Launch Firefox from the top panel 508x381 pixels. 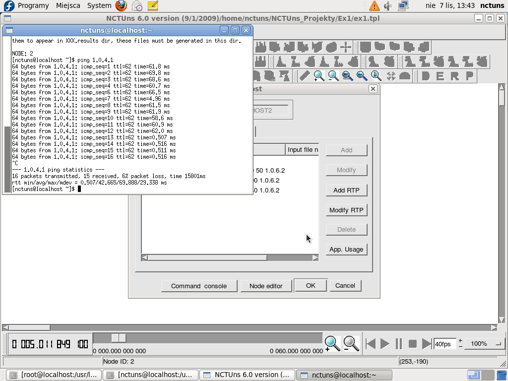[x=121, y=5]
